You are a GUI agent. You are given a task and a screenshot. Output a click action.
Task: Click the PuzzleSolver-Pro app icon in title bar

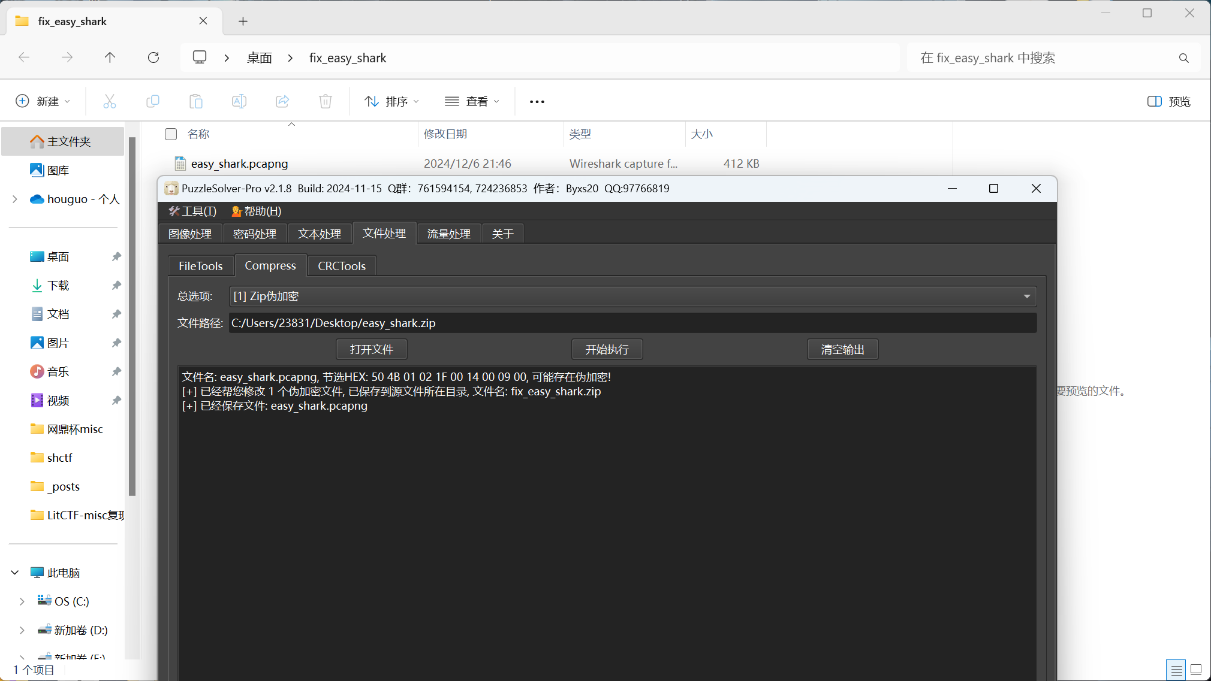point(171,189)
